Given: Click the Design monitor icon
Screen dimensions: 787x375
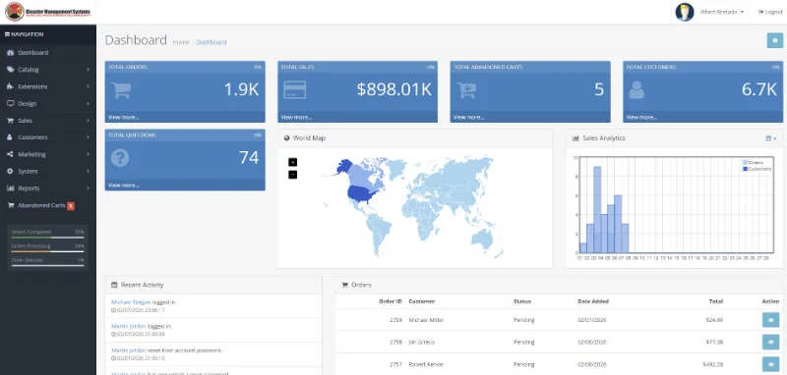Looking at the screenshot, I should click(x=10, y=104).
